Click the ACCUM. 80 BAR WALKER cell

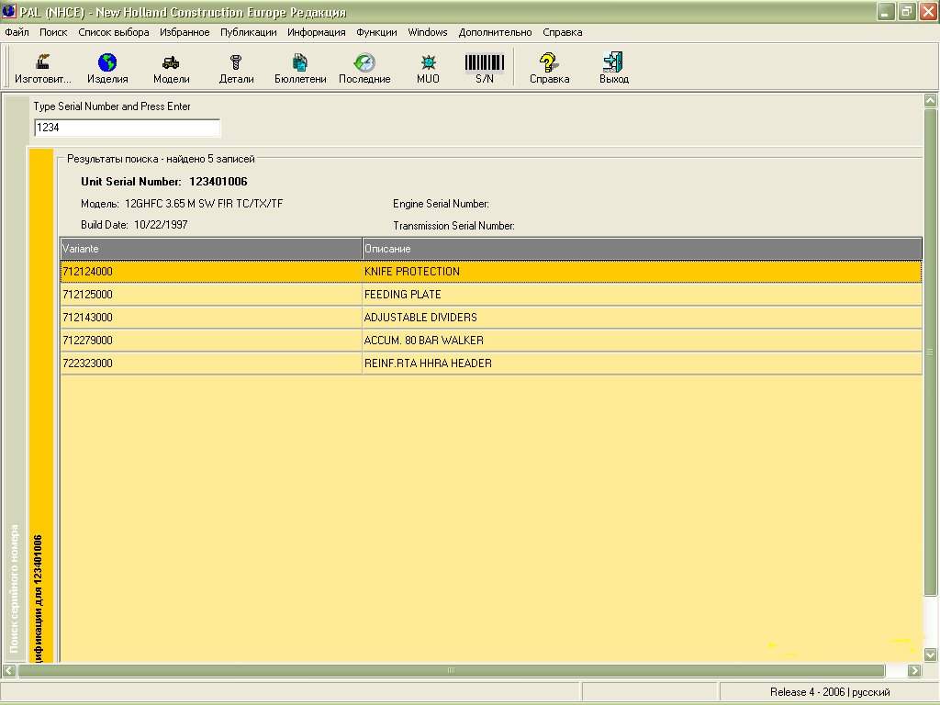pyautogui.click(x=642, y=340)
